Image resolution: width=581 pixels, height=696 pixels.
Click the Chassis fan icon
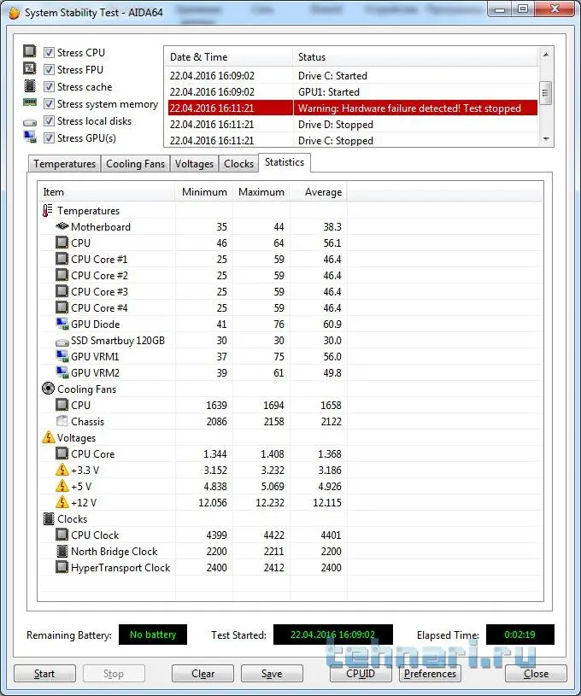point(62,421)
